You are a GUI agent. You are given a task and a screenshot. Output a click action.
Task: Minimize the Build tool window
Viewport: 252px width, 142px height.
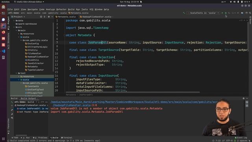click(x=247, y=98)
